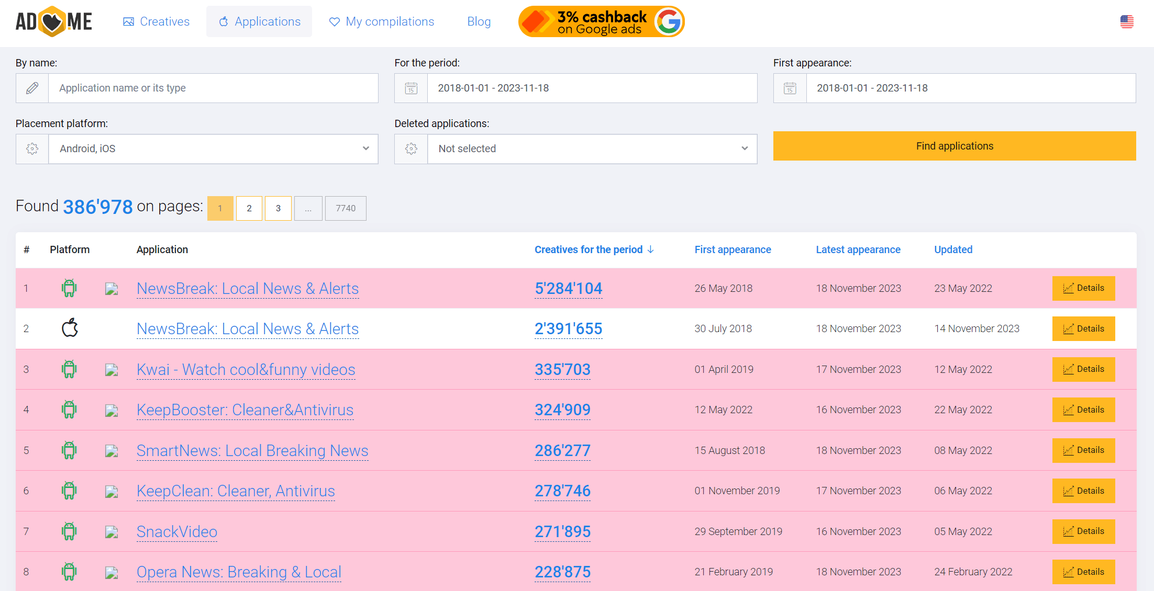
Task: Click creatives count 335'703
Action: pos(562,369)
